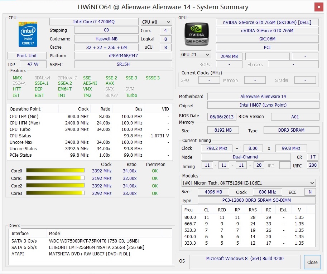The image size is (327, 274).
Task: Click the 798.2 MHz memory clock field
Action: (x=217, y=148)
